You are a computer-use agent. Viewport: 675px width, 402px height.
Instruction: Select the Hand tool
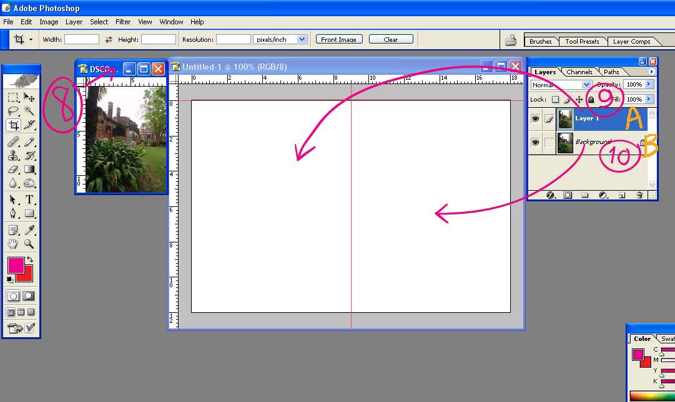click(13, 244)
